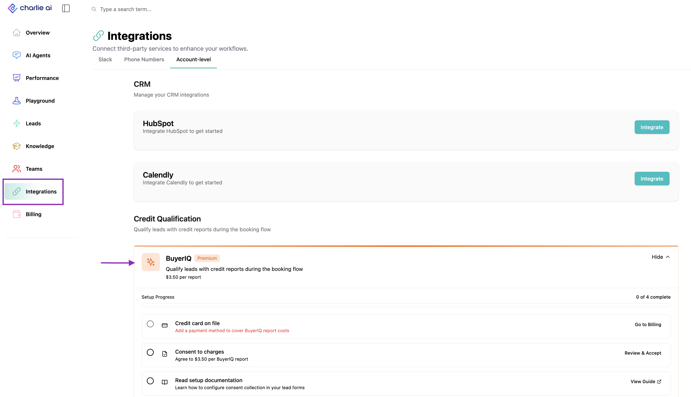This screenshot has height=397, width=691.
Task: Click the Calendly card title
Action: coord(158,175)
